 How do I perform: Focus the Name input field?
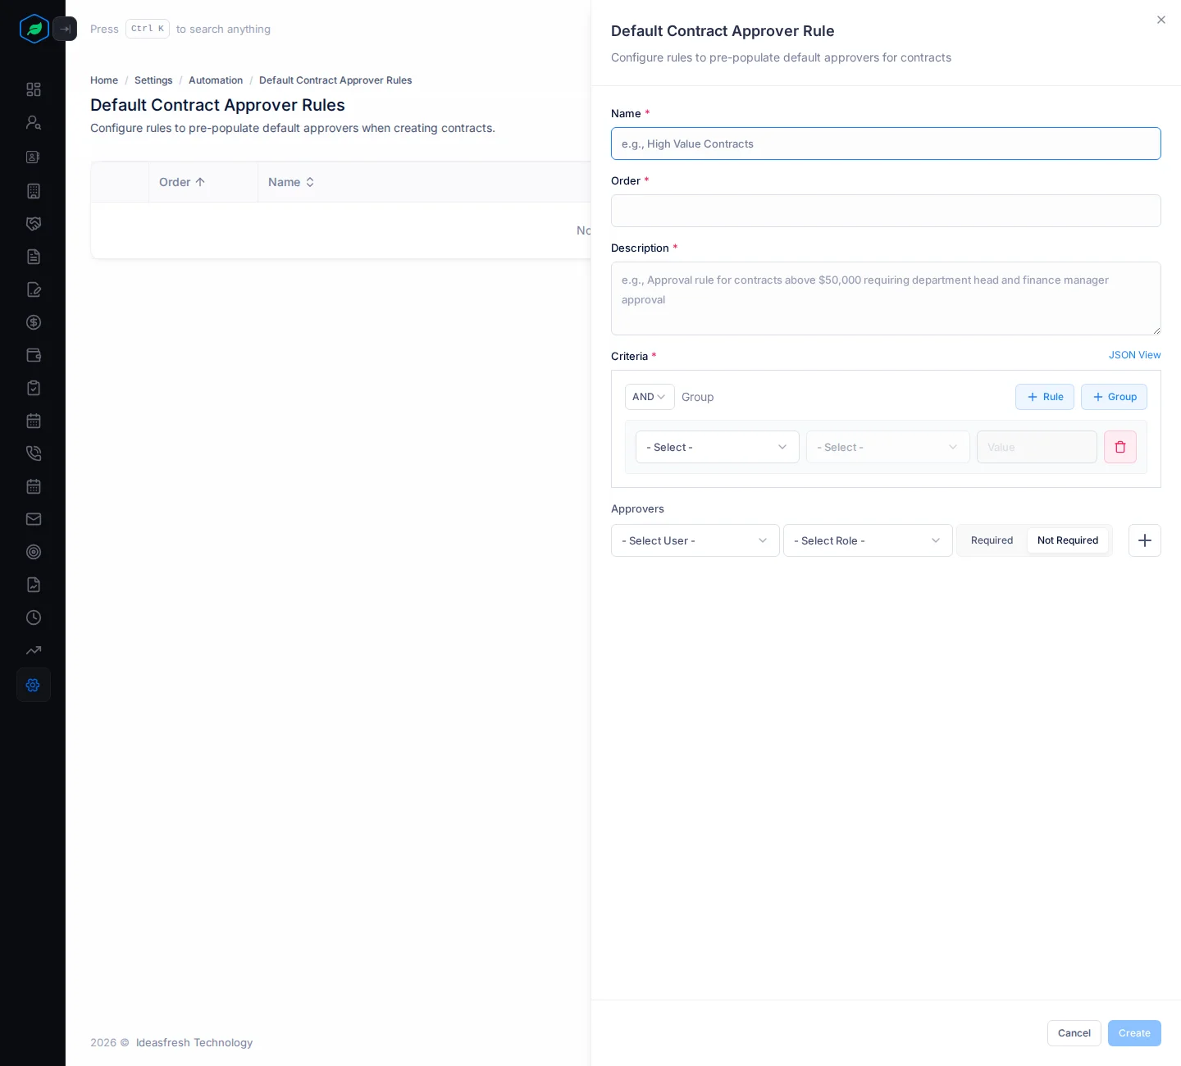click(x=886, y=143)
